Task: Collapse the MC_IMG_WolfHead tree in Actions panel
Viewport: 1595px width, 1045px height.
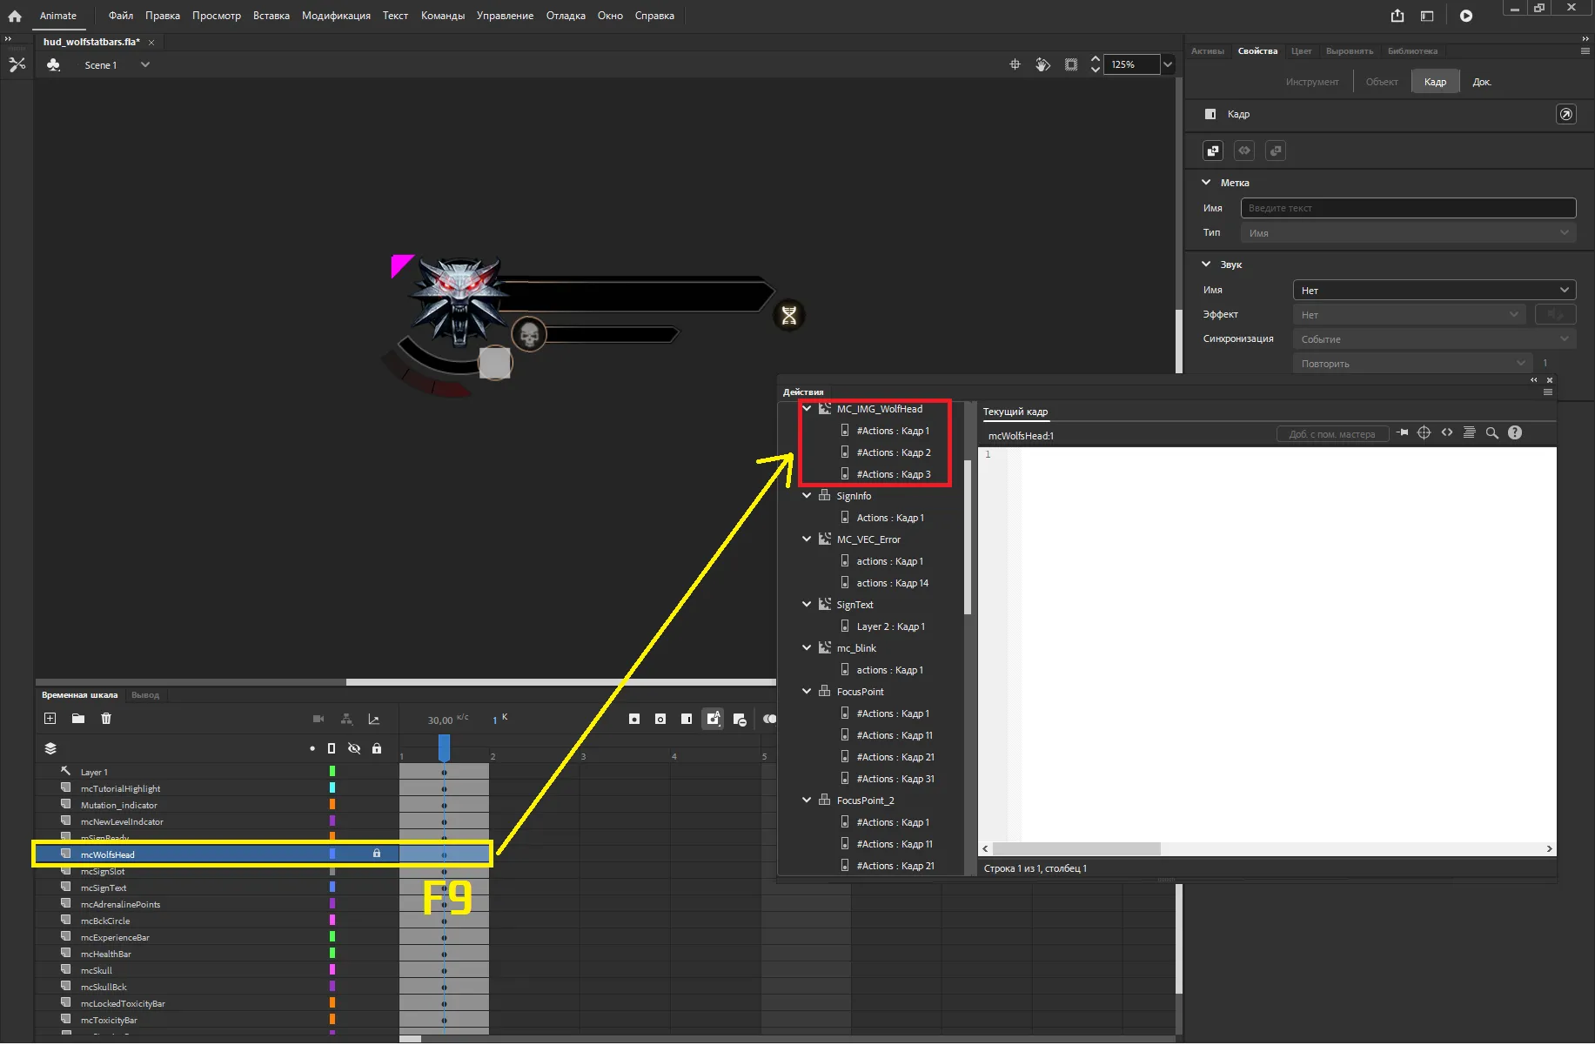Action: pos(807,408)
